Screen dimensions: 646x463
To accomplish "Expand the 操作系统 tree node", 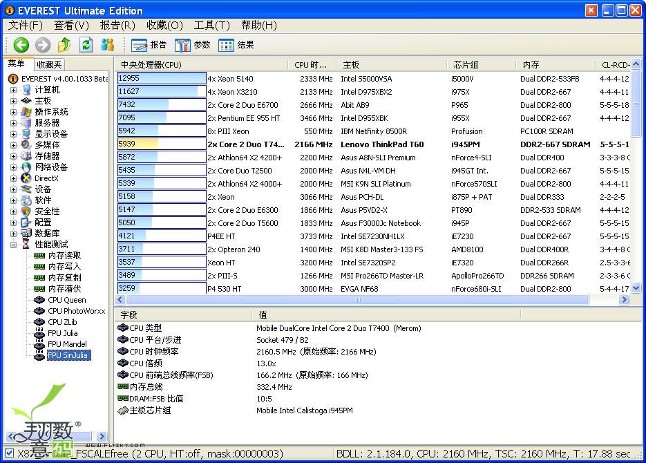I will pyautogui.click(x=13, y=112).
